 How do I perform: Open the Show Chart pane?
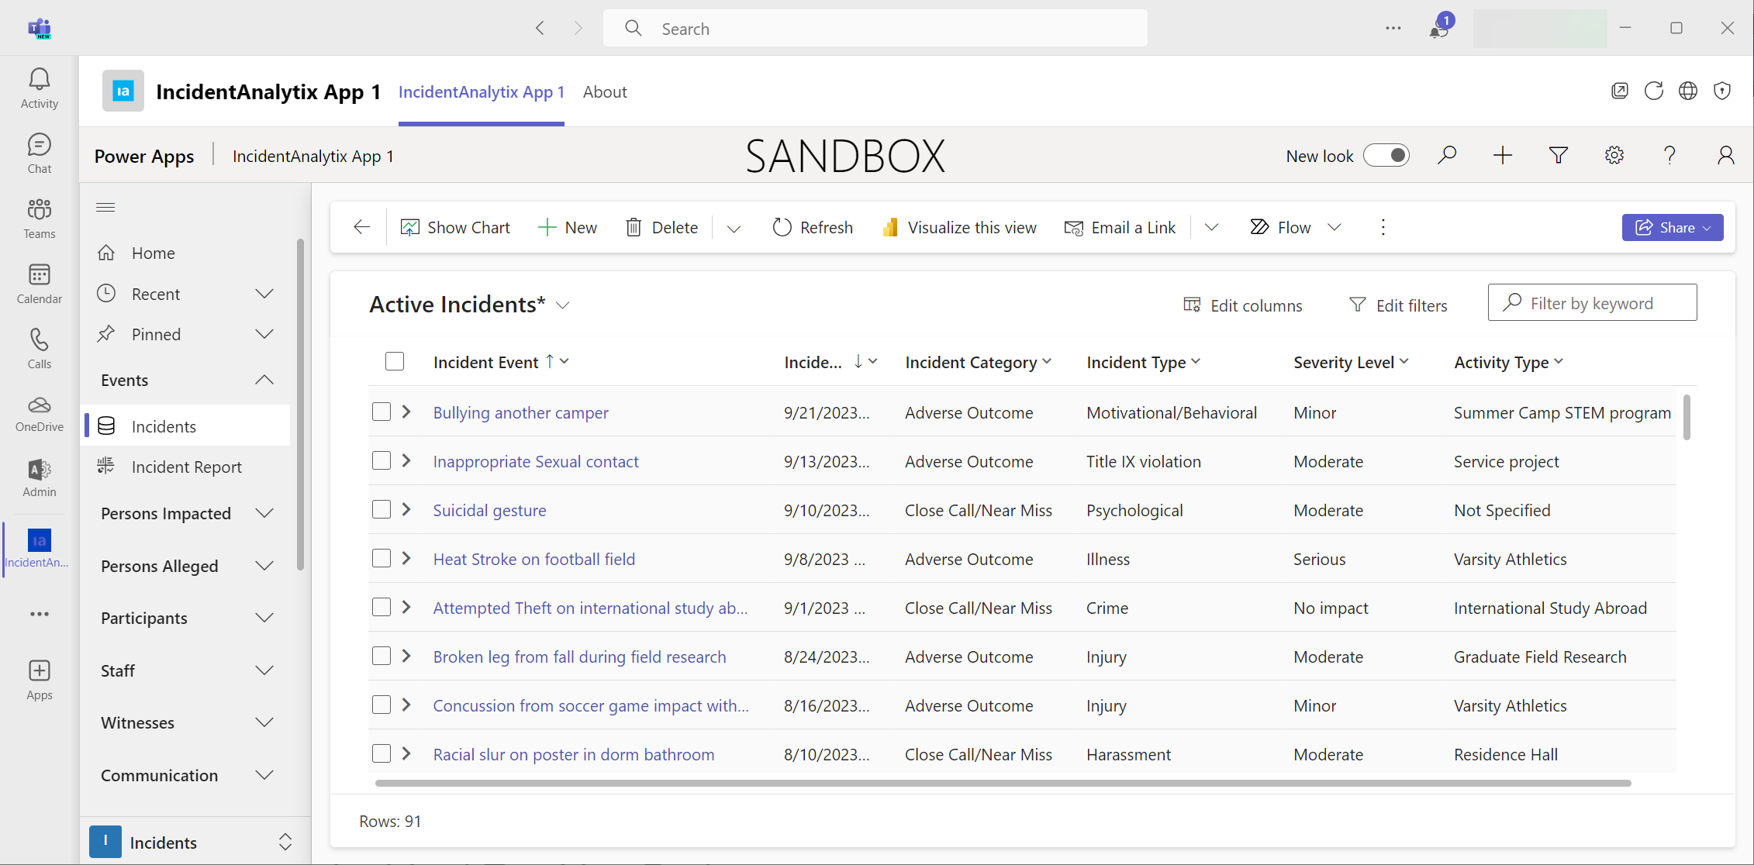pyautogui.click(x=455, y=227)
